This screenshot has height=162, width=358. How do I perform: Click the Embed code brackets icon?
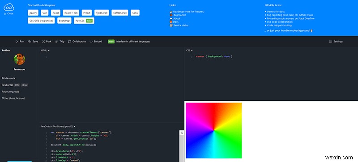(x=91, y=42)
